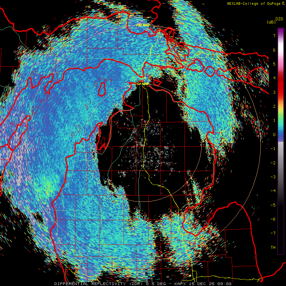Screen dimensions: 286x286
Task: Click the 4 dB value on the color scale
Action: 274,78
